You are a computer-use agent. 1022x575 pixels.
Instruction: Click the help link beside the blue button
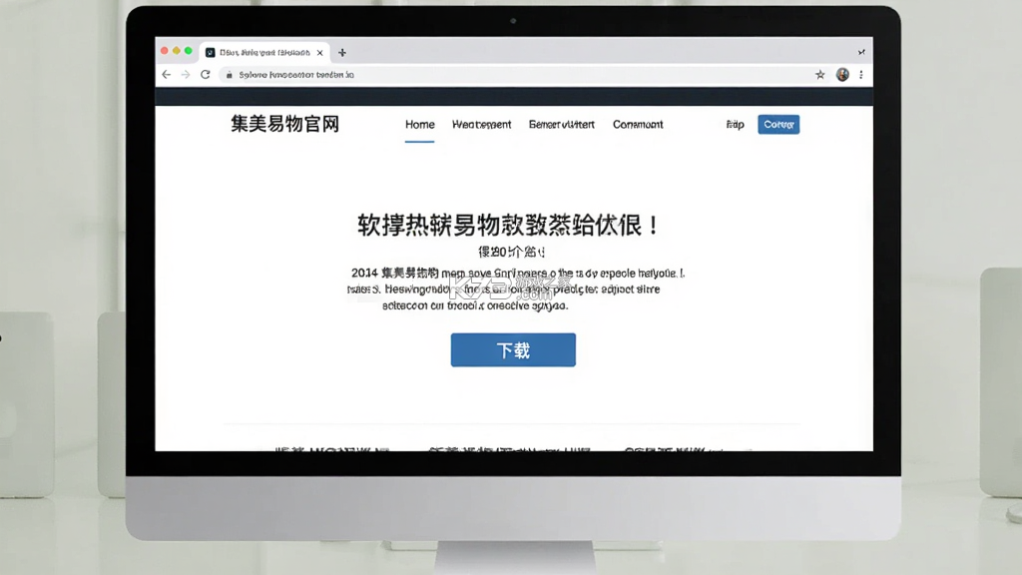[735, 125]
